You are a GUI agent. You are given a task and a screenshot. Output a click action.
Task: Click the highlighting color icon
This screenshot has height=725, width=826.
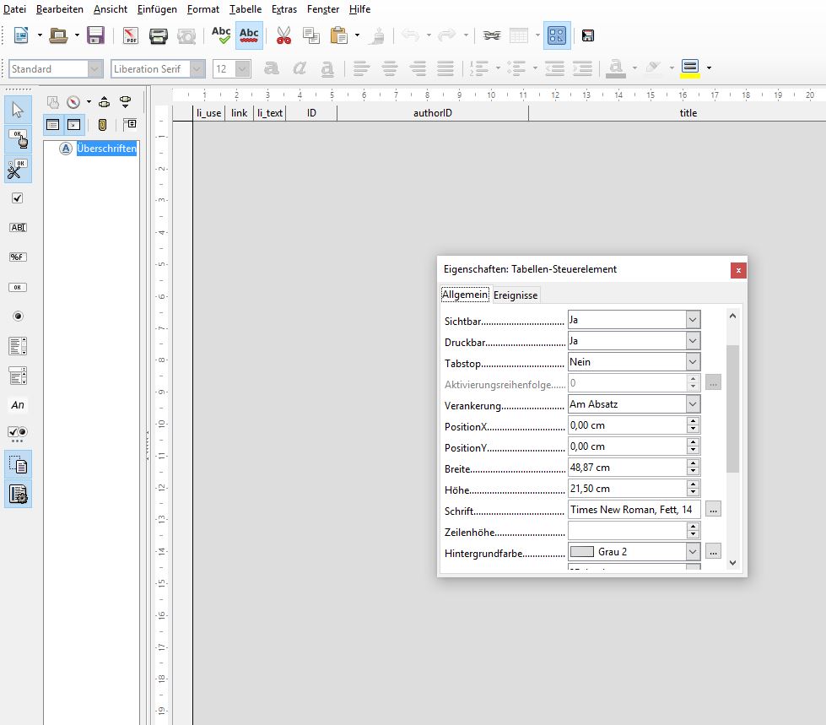[x=690, y=68]
